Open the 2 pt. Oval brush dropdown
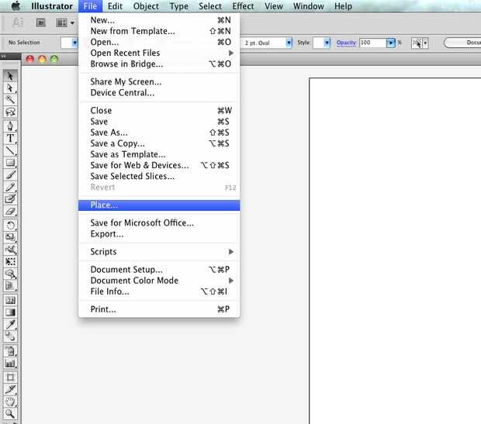 click(x=289, y=43)
